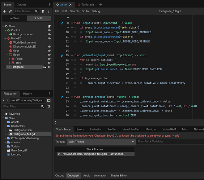Screen dimensions: 204x180
Task: Hide the DirectionalLight3D node
Action: [x=49, y=47]
